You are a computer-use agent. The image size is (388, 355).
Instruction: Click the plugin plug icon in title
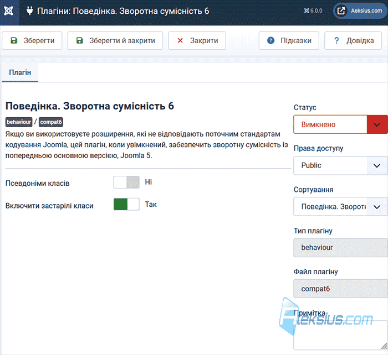[x=30, y=11]
